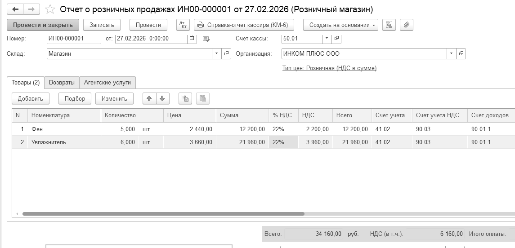Click the scroll-left arrow of the table scrollbar
Viewport: 515px width, 248px height.
17,214
